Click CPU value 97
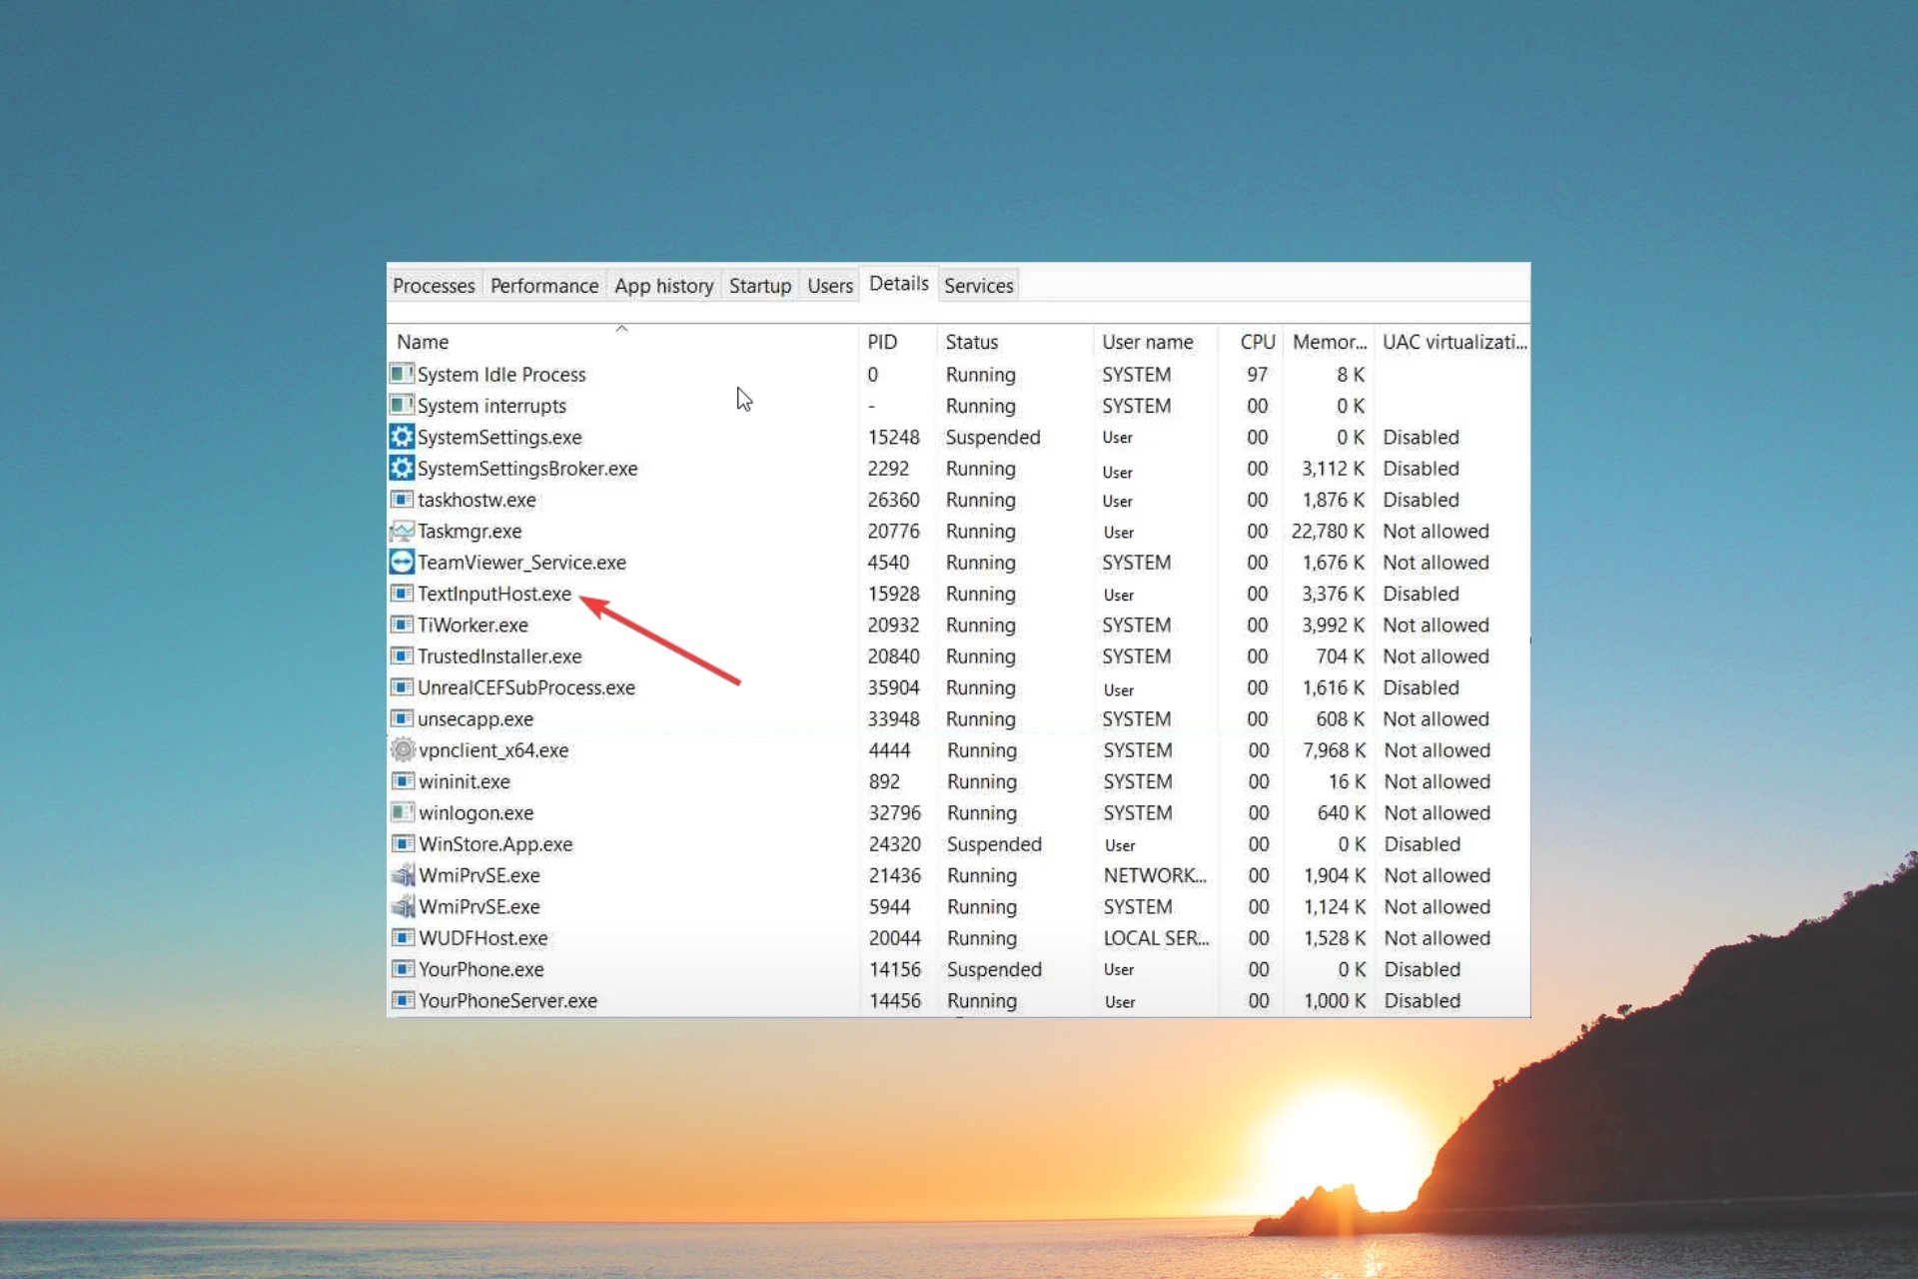The width and height of the screenshot is (1918, 1279). pos(1257,375)
